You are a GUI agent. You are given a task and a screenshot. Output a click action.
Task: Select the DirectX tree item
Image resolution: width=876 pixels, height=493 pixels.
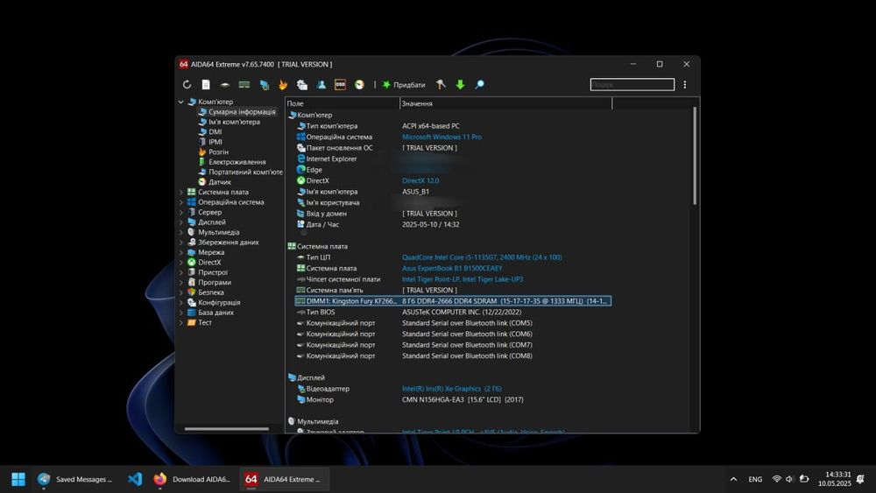pos(209,263)
